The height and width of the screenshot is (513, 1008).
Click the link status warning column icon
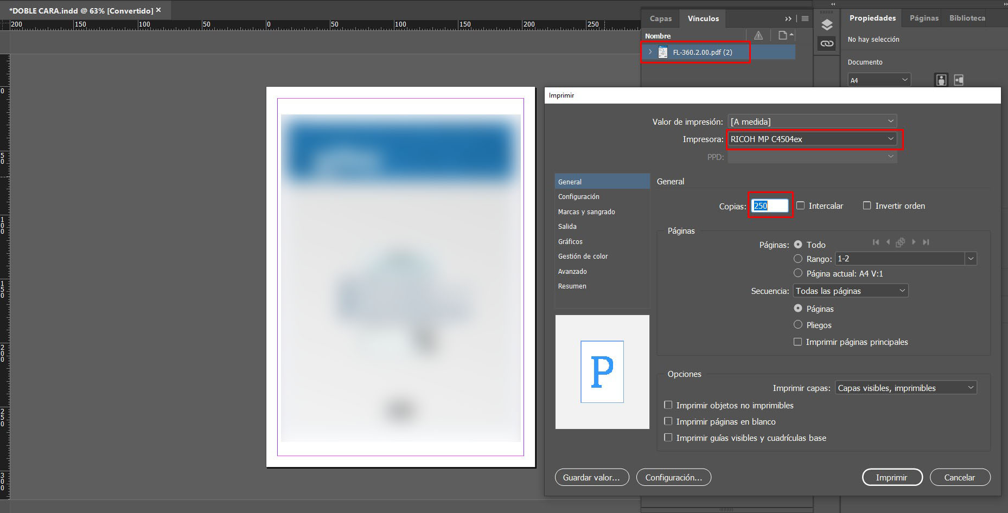point(758,36)
